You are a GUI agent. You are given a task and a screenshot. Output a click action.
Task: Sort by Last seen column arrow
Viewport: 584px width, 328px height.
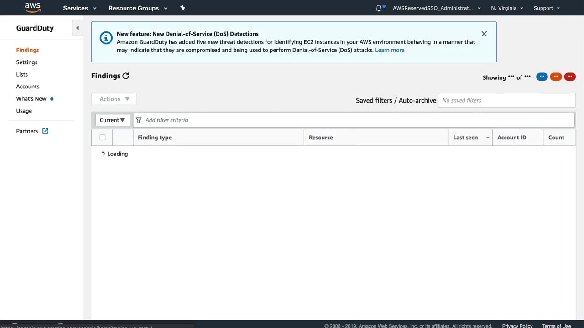(x=488, y=138)
